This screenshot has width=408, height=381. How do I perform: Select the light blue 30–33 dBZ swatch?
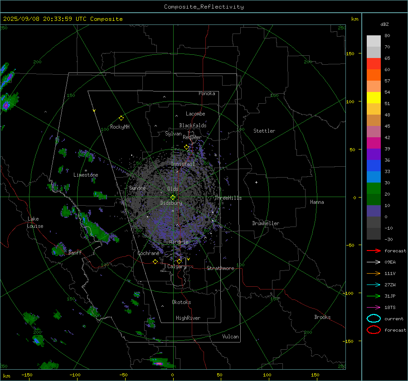click(x=374, y=177)
